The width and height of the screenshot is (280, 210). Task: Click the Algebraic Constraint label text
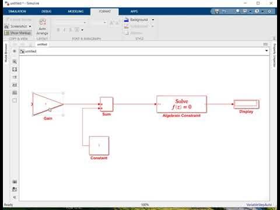coord(181,116)
